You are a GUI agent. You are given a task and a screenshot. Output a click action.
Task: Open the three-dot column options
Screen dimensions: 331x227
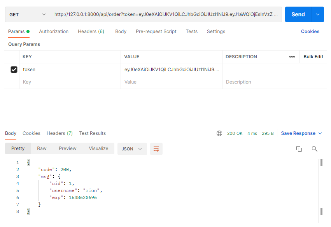tap(292, 57)
